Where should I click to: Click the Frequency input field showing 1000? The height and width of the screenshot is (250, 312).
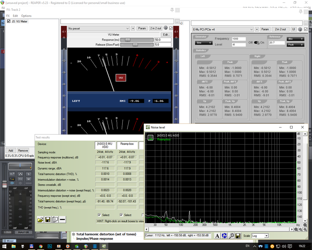239,39
